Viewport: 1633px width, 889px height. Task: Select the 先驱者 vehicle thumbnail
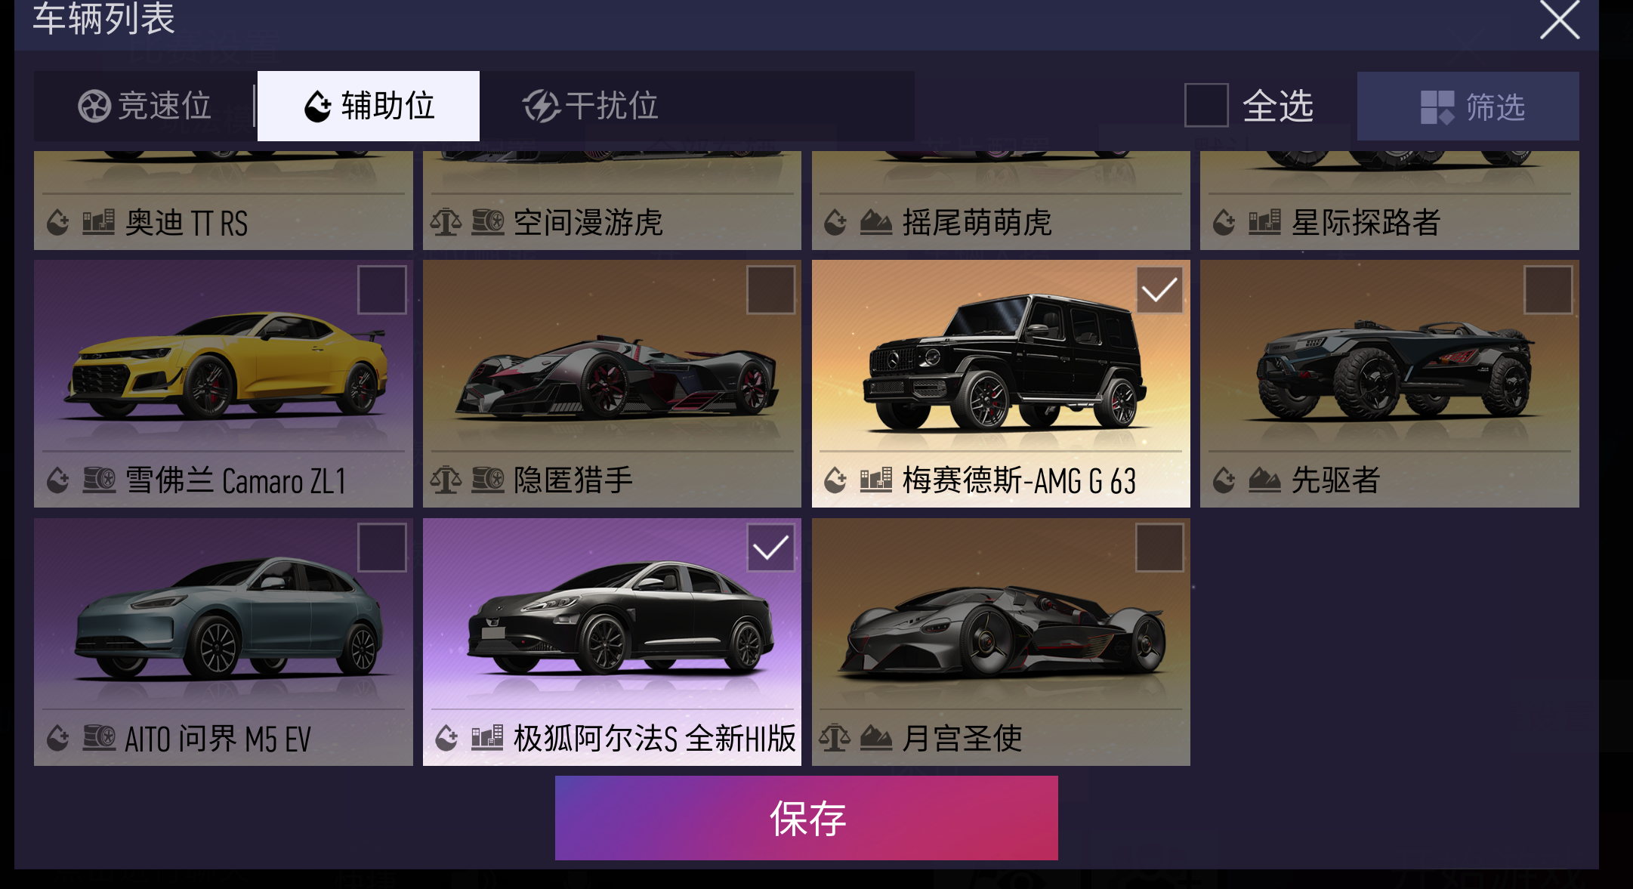click(1390, 384)
